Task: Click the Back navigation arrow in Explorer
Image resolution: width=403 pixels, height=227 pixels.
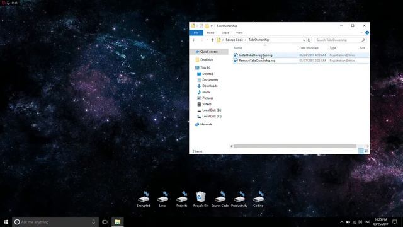Action: pyautogui.click(x=194, y=40)
